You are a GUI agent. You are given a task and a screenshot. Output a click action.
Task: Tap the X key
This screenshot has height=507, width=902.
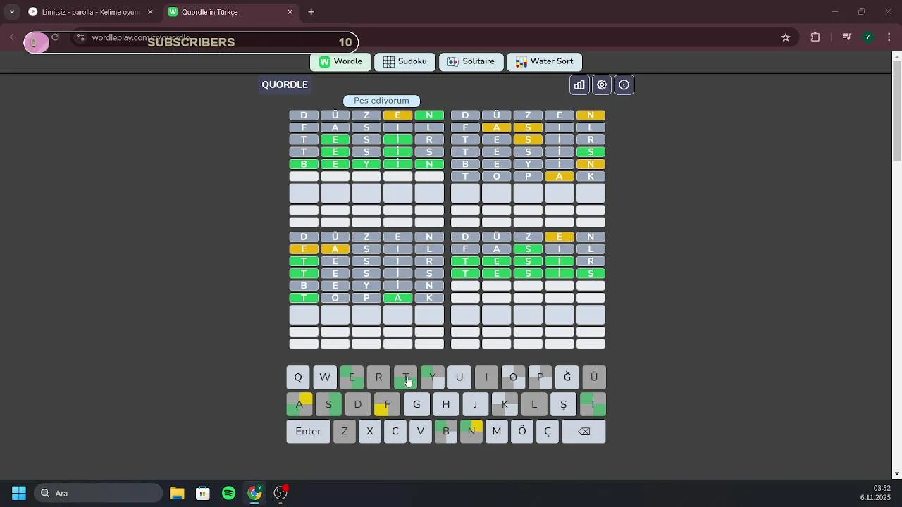(370, 431)
